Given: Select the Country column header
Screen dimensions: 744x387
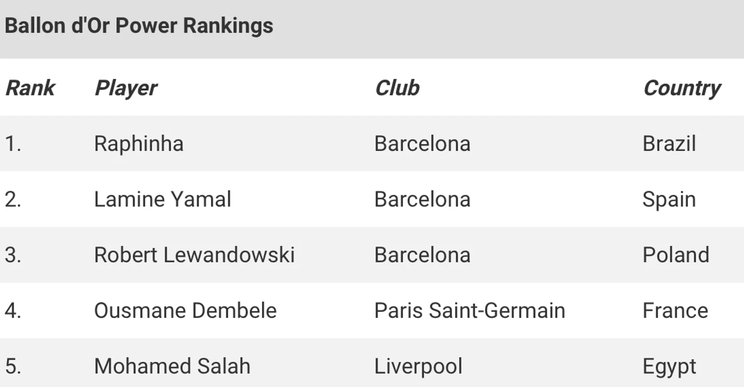Looking at the screenshot, I should click(x=682, y=88).
